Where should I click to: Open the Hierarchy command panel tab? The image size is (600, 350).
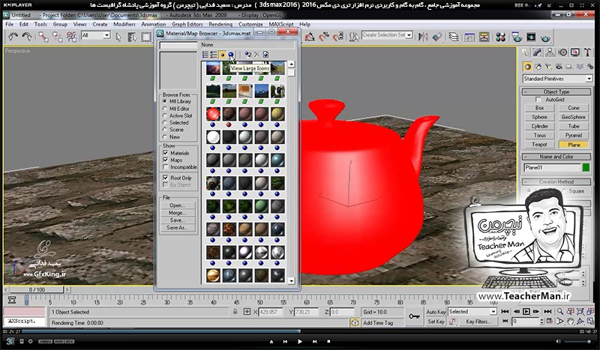550,52
